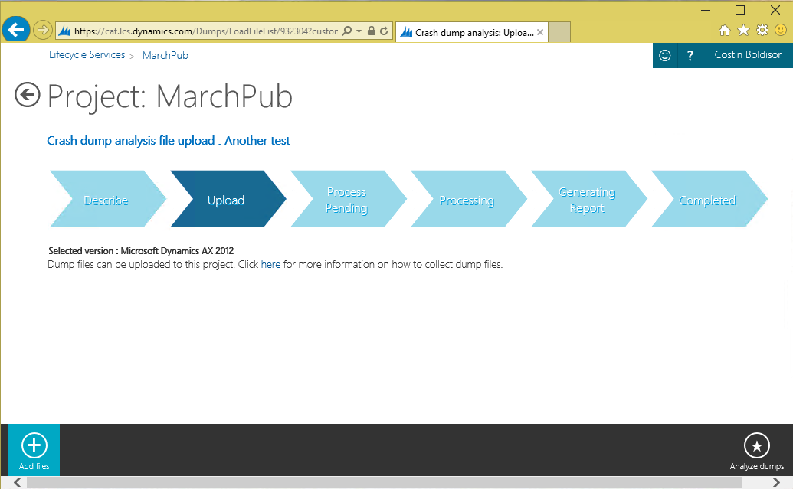Switch to the Crash dump analysis browser tab
This screenshot has width=793, height=489.
pyautogui.click(x=467, y=31)
